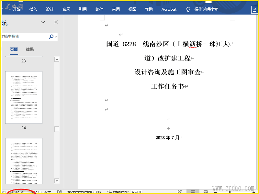Open the Acrobat ribbon tab
This screenshot has height=194, width=259.
(x=169, y=9)
